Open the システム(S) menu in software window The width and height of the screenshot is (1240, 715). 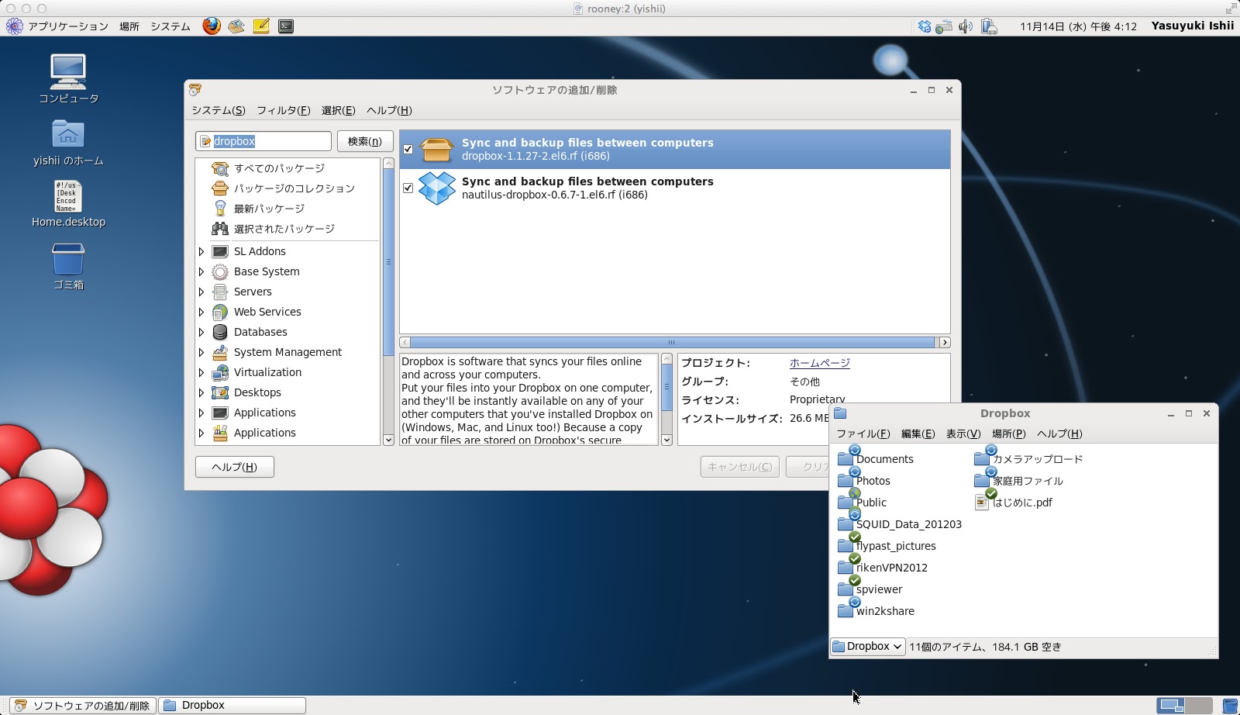click(x=219, y=110)
